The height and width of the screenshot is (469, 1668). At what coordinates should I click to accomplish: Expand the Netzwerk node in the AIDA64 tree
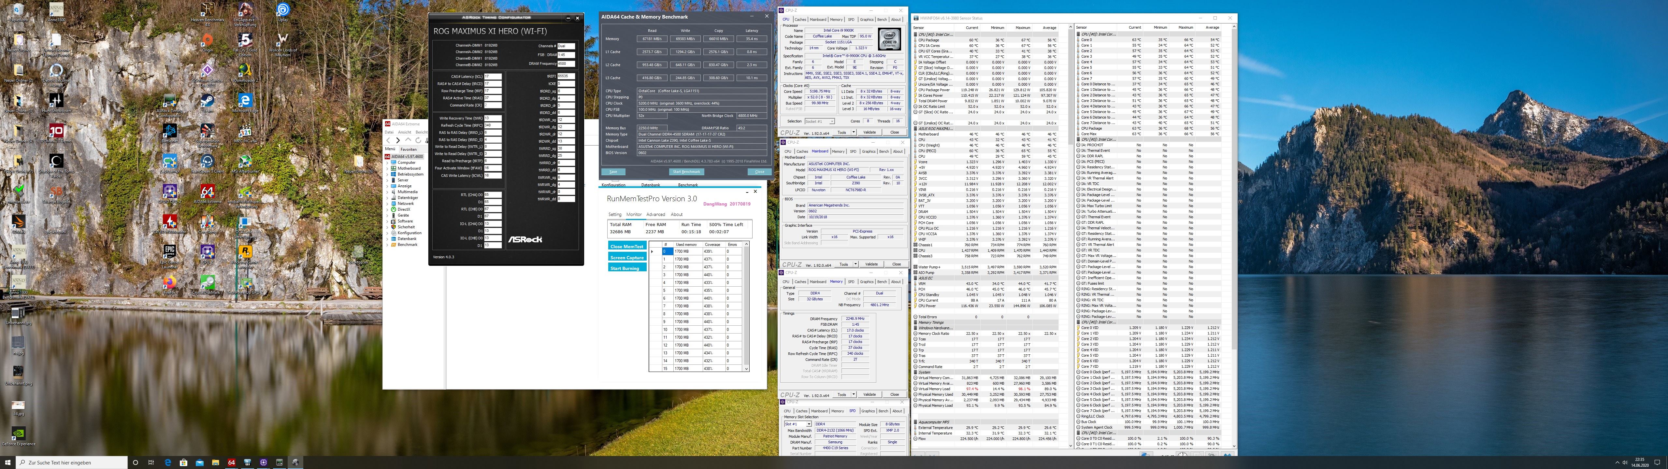387,204
